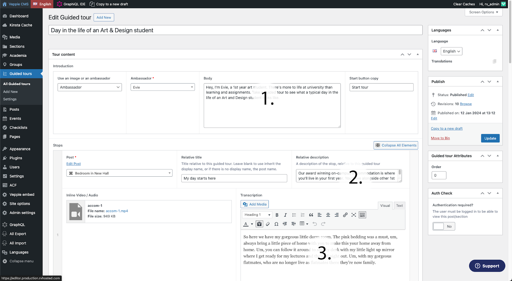This screenshot has width=512, height=281.
Task: Toggle the Authentication required switch
Action: tap(444, 226)
